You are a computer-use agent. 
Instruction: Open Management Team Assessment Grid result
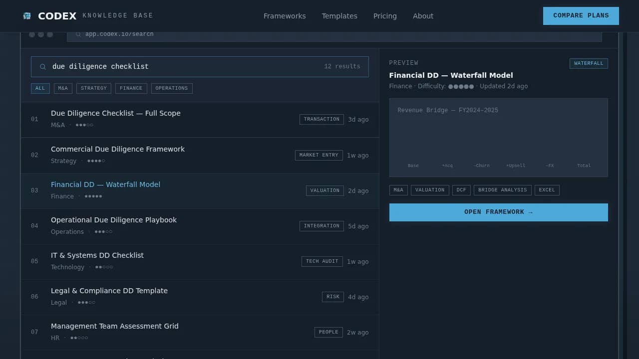click(200, 333)
